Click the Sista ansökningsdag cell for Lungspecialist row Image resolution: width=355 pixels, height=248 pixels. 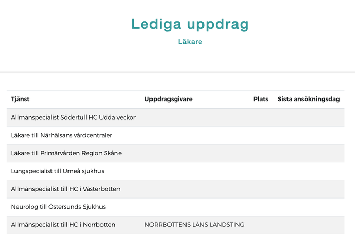pos(308,171)
